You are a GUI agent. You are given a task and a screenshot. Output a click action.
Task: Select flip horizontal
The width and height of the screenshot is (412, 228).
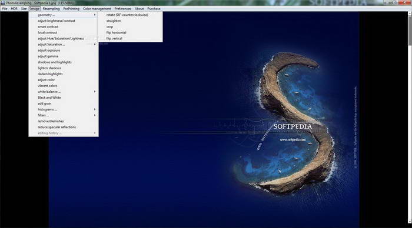pos(130,32)
